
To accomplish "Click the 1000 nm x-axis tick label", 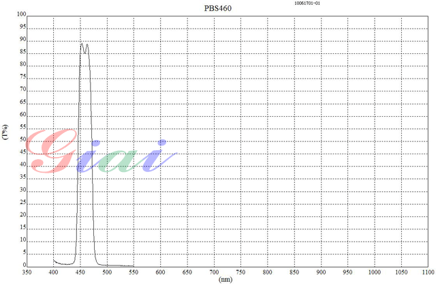I will point(373,272).
